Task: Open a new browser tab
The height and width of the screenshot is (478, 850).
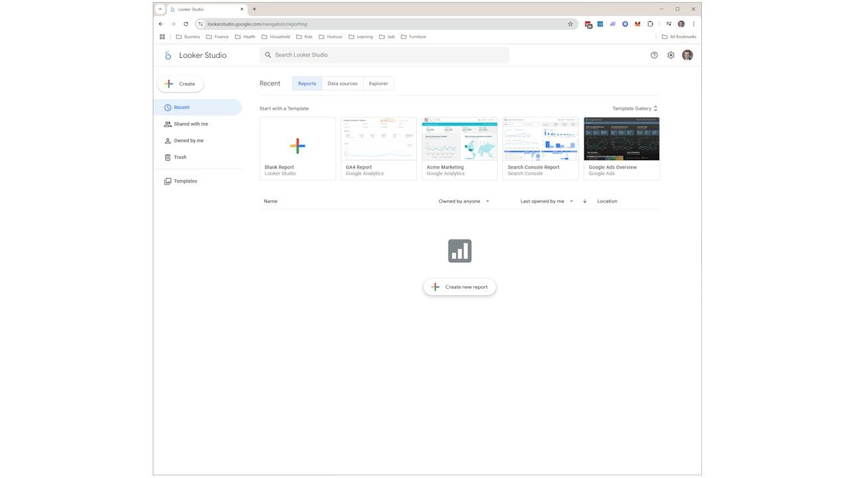Action: [254, 9]
